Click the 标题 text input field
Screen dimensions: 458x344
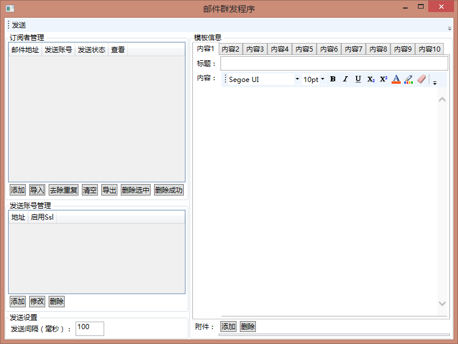(334, 64)
